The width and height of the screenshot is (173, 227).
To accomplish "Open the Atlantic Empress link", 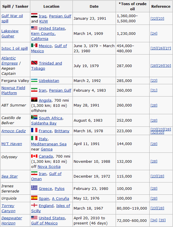I will click(9, 61).
